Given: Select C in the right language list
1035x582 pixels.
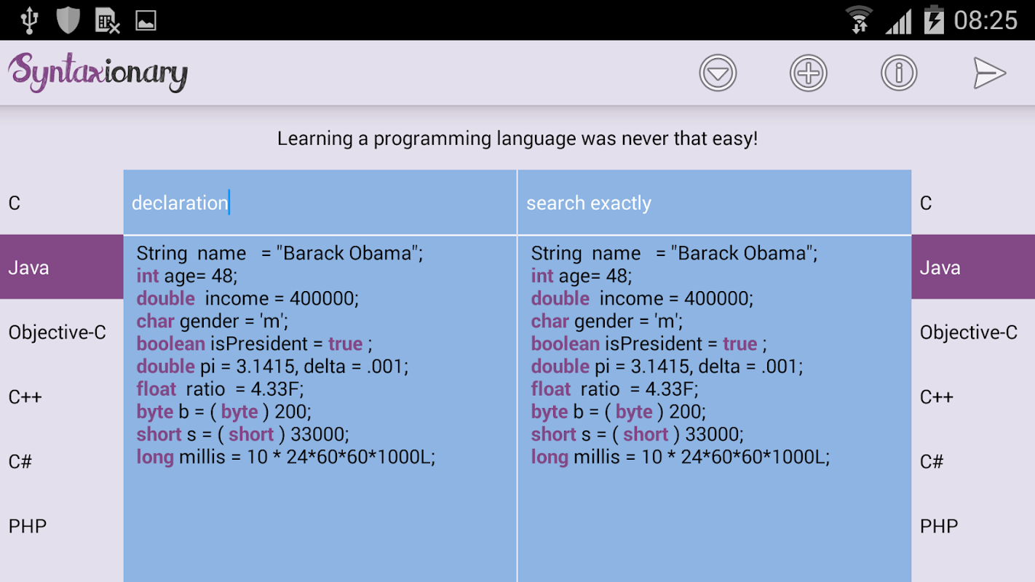Looking at the screenshot, I should 973,203.
